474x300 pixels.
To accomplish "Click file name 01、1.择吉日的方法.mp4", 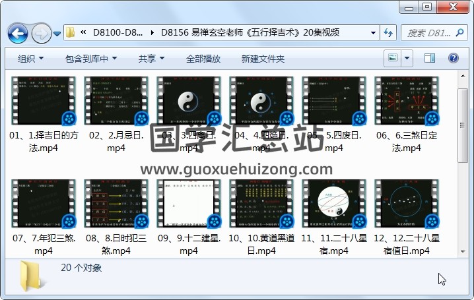I will coord(44,142).
